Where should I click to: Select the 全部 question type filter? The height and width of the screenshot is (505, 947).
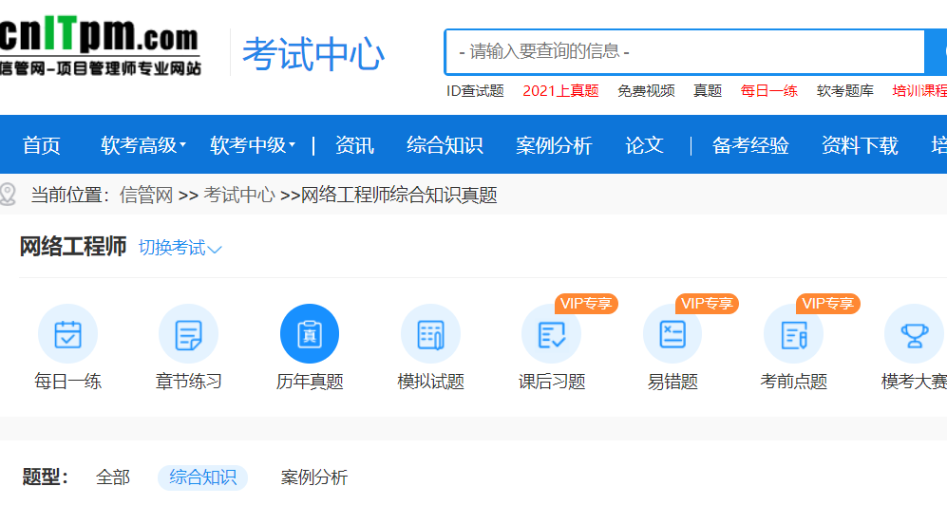(x=113, y=477)
